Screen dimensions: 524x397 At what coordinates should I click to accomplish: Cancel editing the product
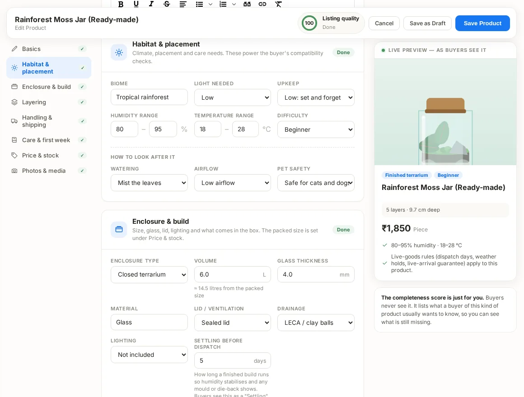384,23
